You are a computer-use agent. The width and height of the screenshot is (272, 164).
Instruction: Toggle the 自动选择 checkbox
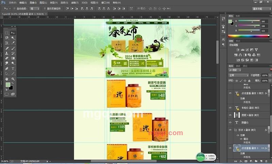[x=15, y=8]
